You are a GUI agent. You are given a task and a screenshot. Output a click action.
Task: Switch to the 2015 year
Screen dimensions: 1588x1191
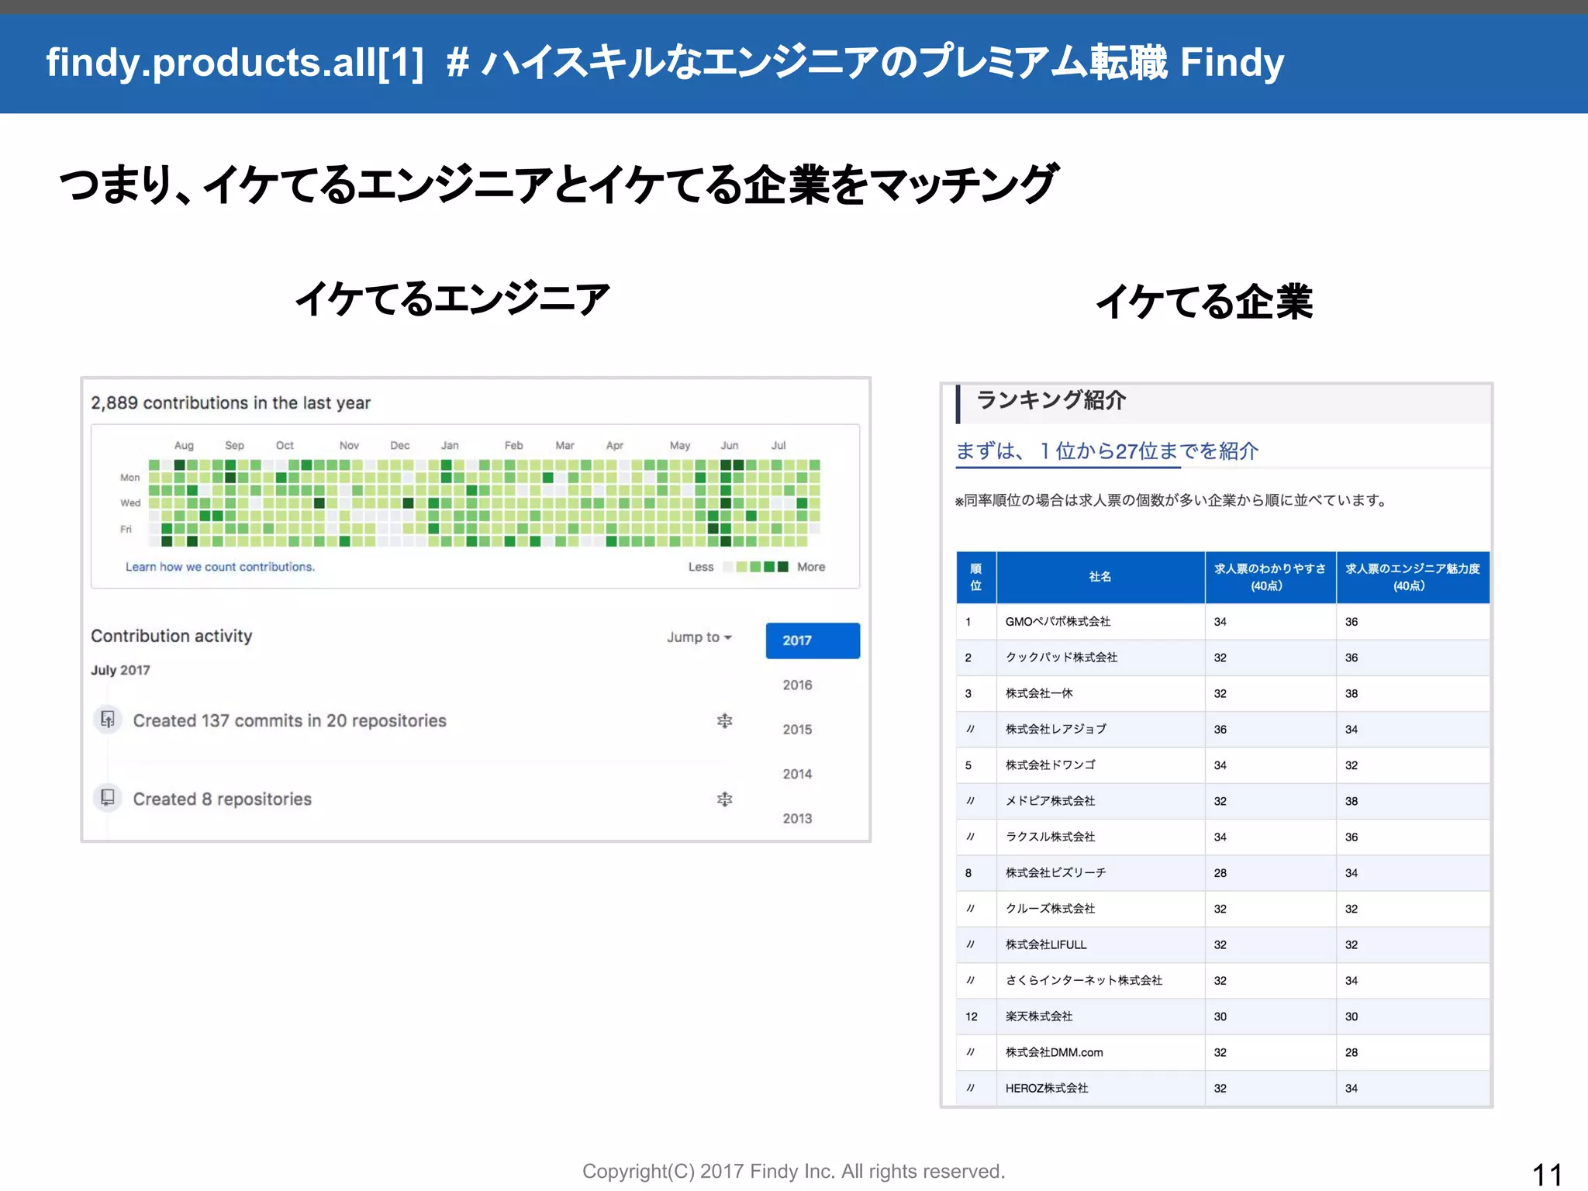797,730
